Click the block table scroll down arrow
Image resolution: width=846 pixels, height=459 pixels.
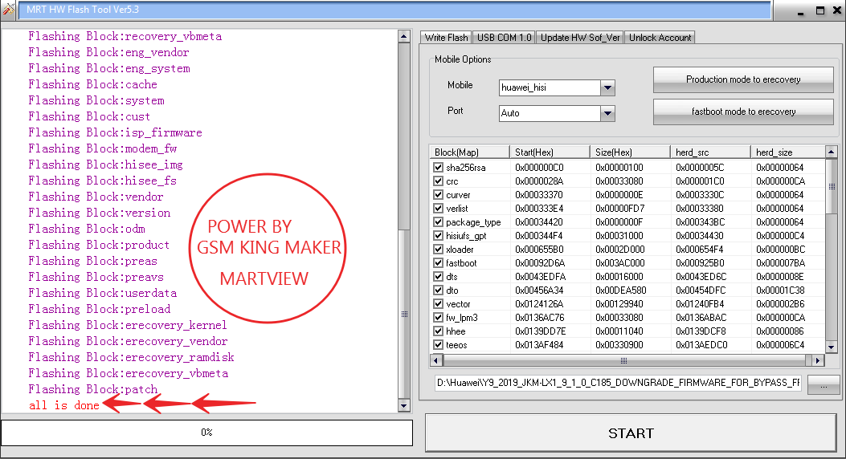(x=832, y=347)
